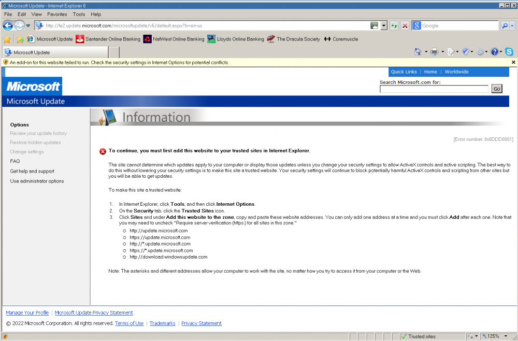518x341 pixels.
Task: Click the Trusted sites security zone indicator
Action: tap(421, 336)
